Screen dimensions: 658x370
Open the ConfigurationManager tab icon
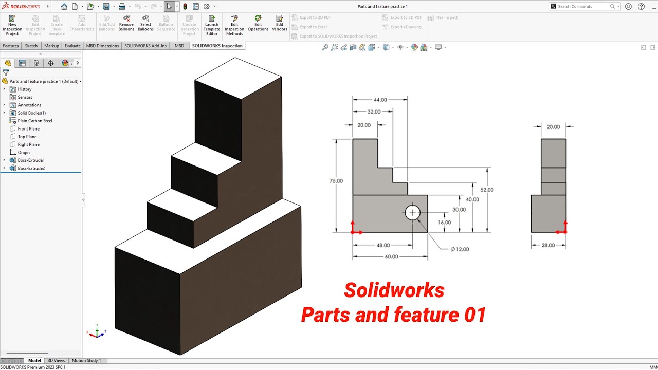(x=36, y=63)
